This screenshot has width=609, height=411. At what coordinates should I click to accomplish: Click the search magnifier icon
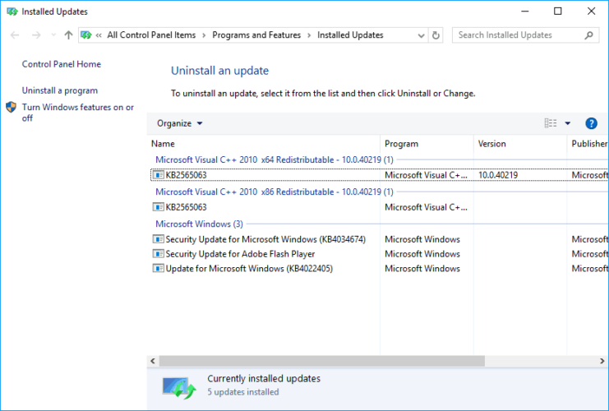(x=588, y=35)
